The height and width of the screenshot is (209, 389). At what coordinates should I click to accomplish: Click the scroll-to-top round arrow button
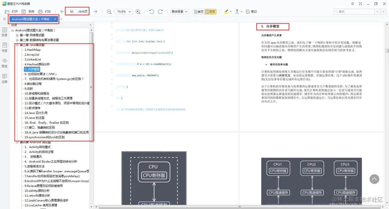[374, 179]
